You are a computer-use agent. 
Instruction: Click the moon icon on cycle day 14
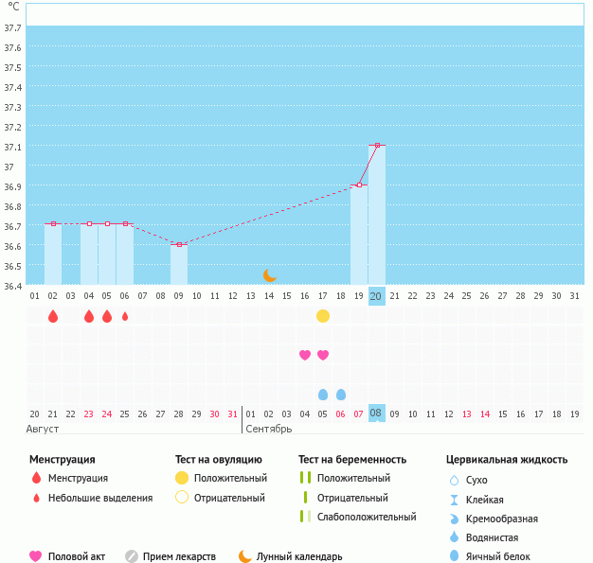pyautogui.click(x=269, y=274)
